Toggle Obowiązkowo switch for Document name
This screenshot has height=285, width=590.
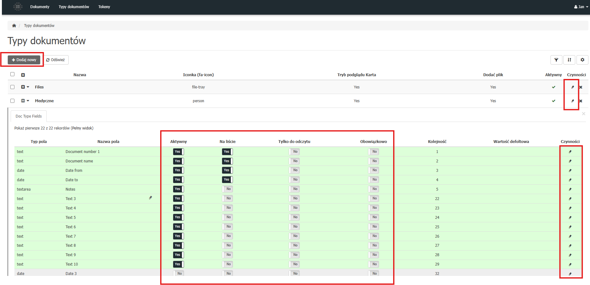coord(373,161)
